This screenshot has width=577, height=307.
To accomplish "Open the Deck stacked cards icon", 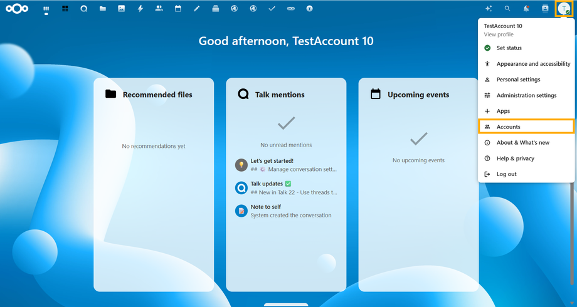I will (216, 8).
